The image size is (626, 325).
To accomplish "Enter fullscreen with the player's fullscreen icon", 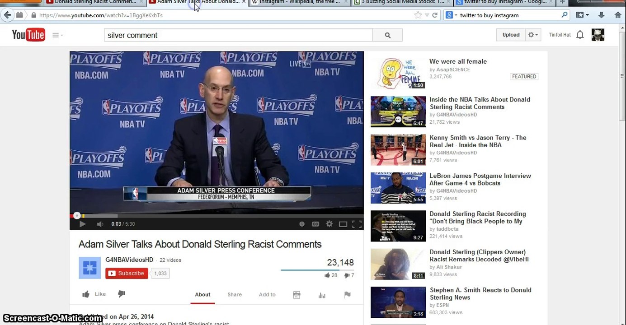I will coord(357,224).
